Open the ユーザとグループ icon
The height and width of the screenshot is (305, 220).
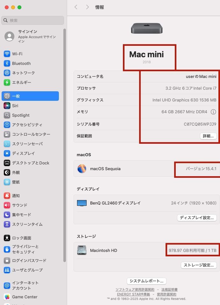pos(7,270)
